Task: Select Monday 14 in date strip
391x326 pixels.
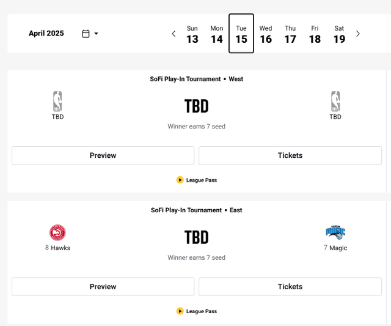Action: [217, 34]
